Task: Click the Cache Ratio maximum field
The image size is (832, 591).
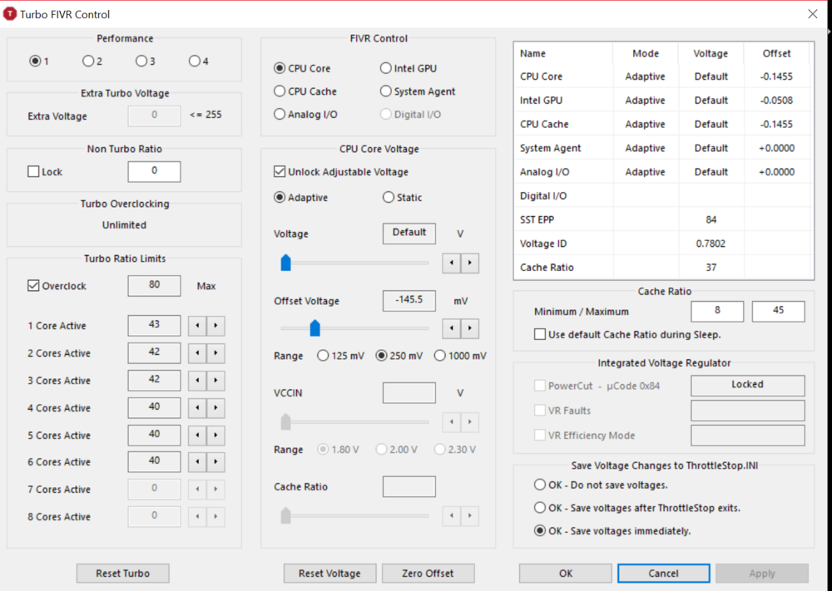Action: 778,312
